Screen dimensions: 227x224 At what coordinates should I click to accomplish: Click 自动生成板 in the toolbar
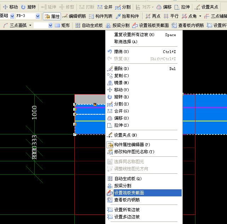[x=89, y=25]
